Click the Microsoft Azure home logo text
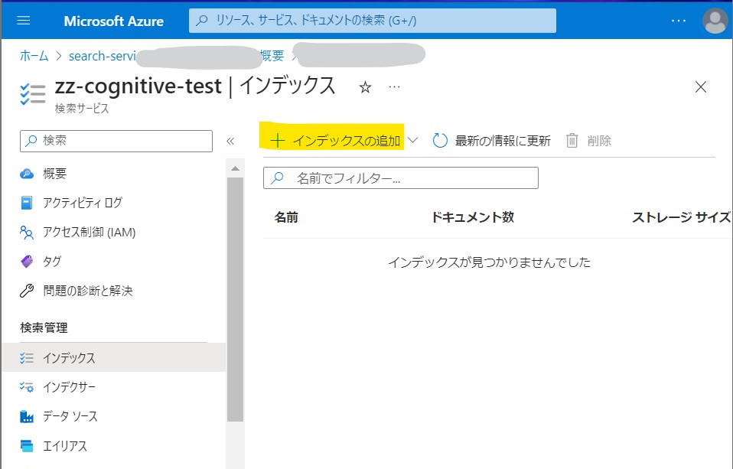The image size is (733, 469). coord(113,21)
